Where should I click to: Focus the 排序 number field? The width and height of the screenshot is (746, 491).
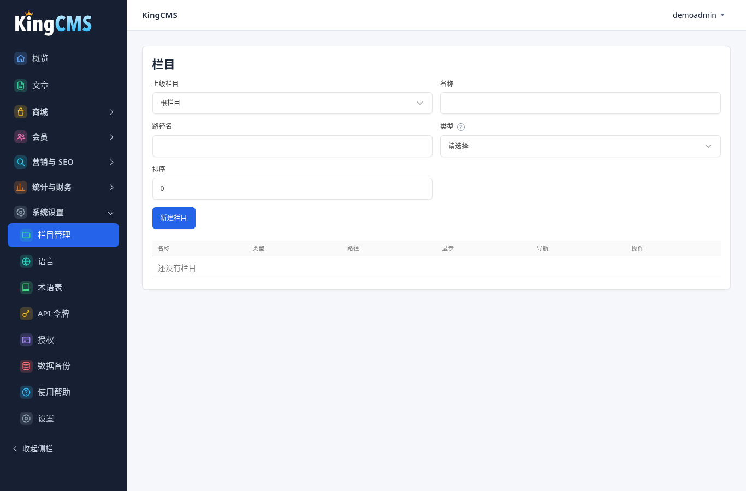(x=292, y=189)
